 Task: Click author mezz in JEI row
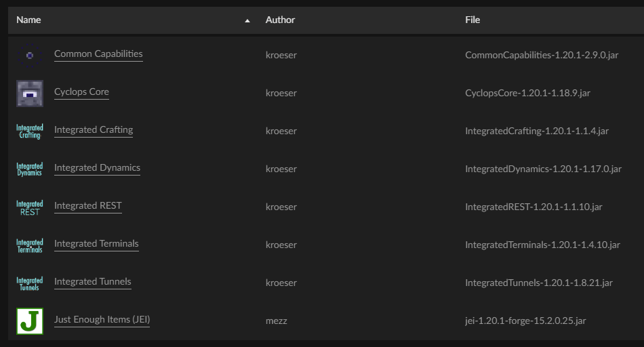point(277,321)
